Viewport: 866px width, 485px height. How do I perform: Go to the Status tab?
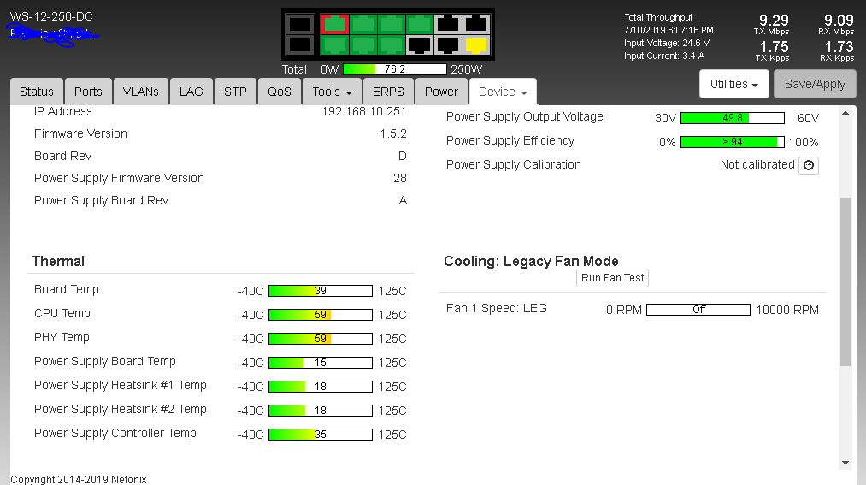tap(37, 92)
